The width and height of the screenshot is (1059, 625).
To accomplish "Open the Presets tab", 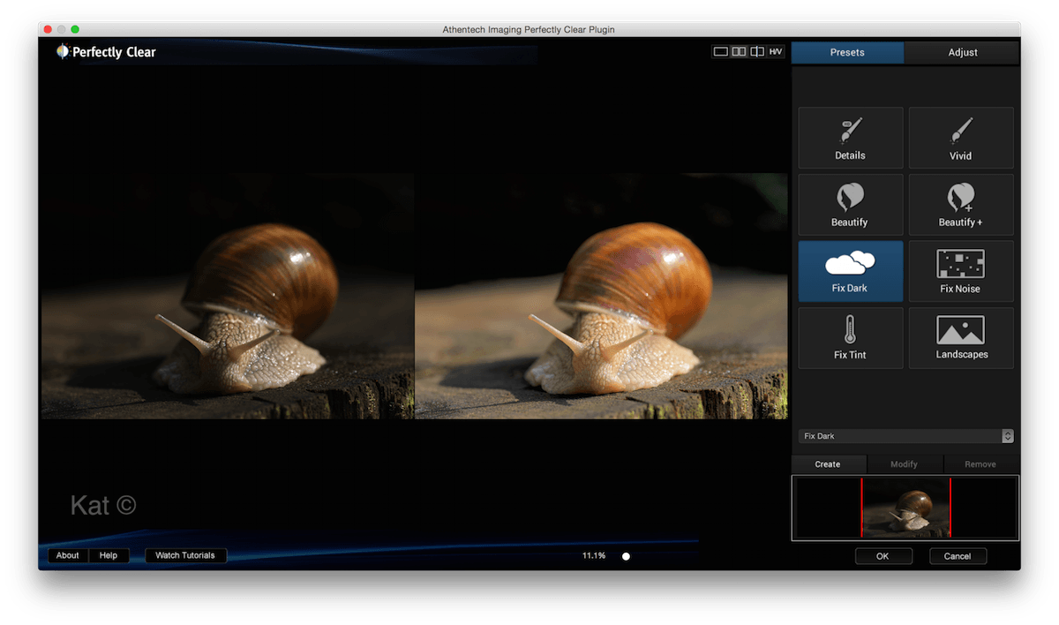I will [847, 53].
